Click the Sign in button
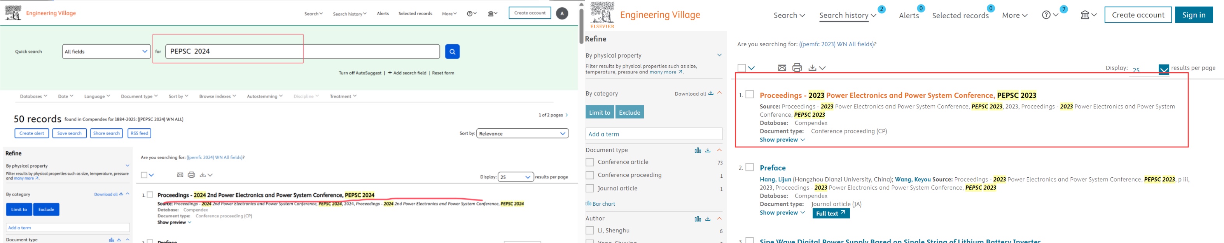Screen dimensions: 1224x243 [1193, 15]
